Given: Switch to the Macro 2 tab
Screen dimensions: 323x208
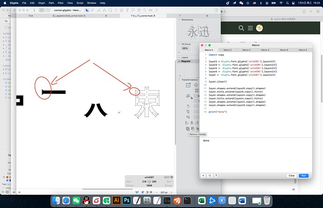Looking at the screenshot, I should 228,50.
